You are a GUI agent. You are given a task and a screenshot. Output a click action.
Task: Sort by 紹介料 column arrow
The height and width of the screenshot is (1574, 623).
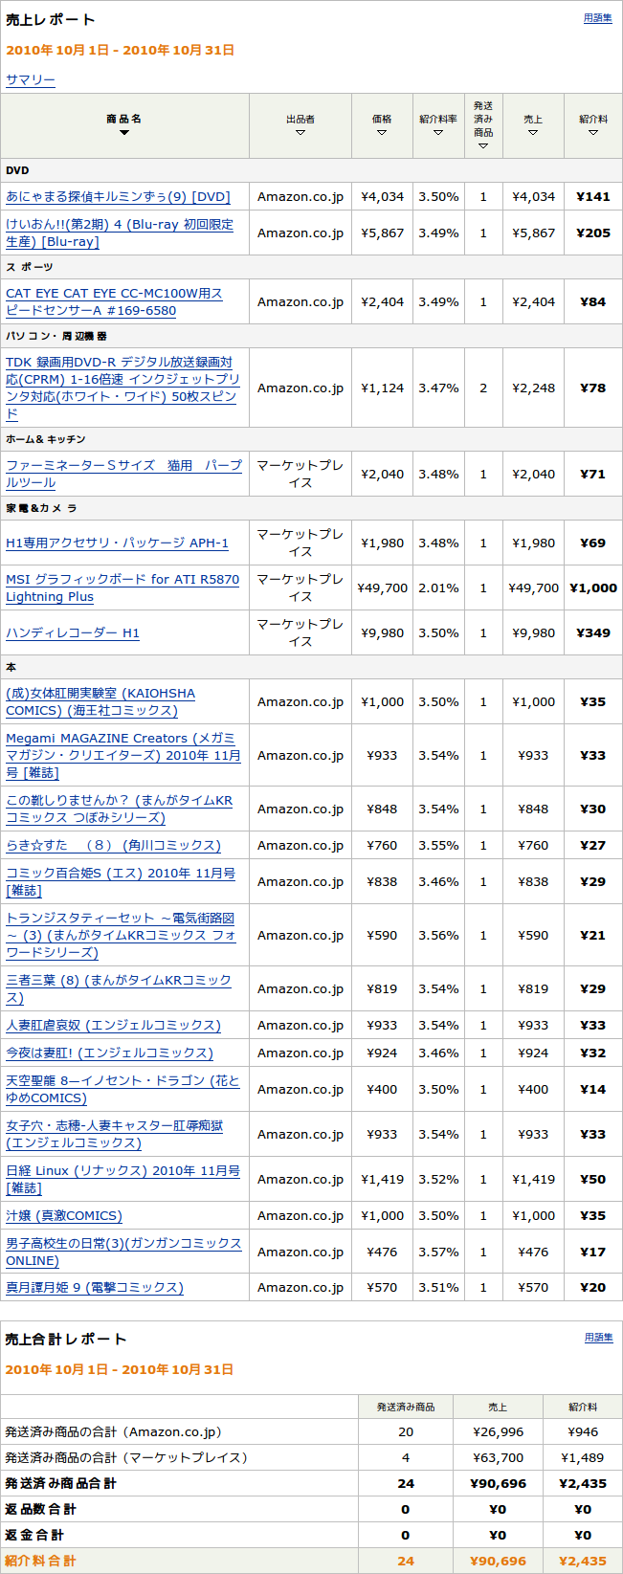(x=593, y=133)
